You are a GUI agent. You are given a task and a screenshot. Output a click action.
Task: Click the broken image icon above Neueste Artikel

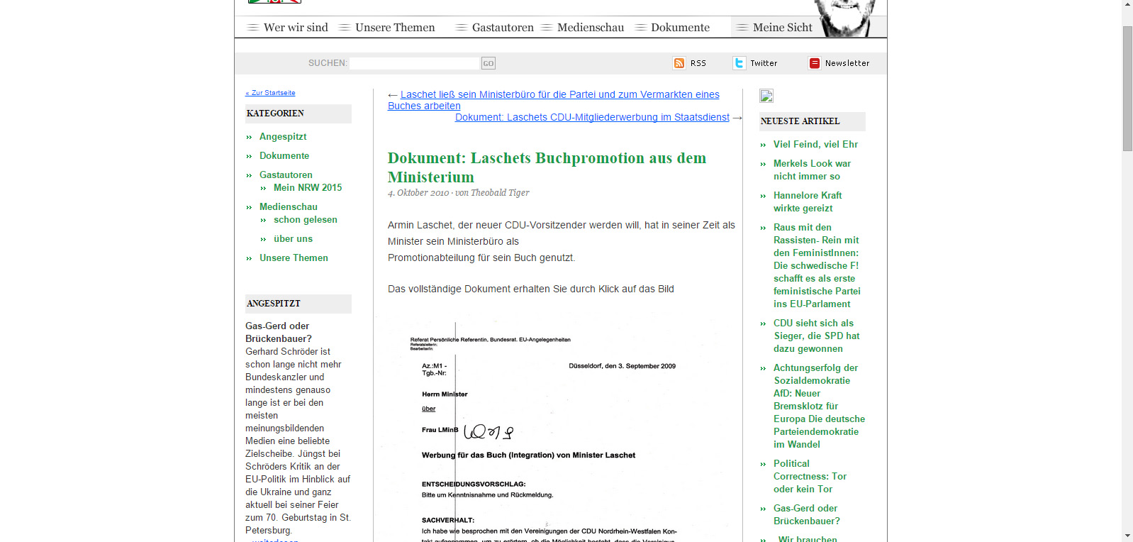[766, 96]
